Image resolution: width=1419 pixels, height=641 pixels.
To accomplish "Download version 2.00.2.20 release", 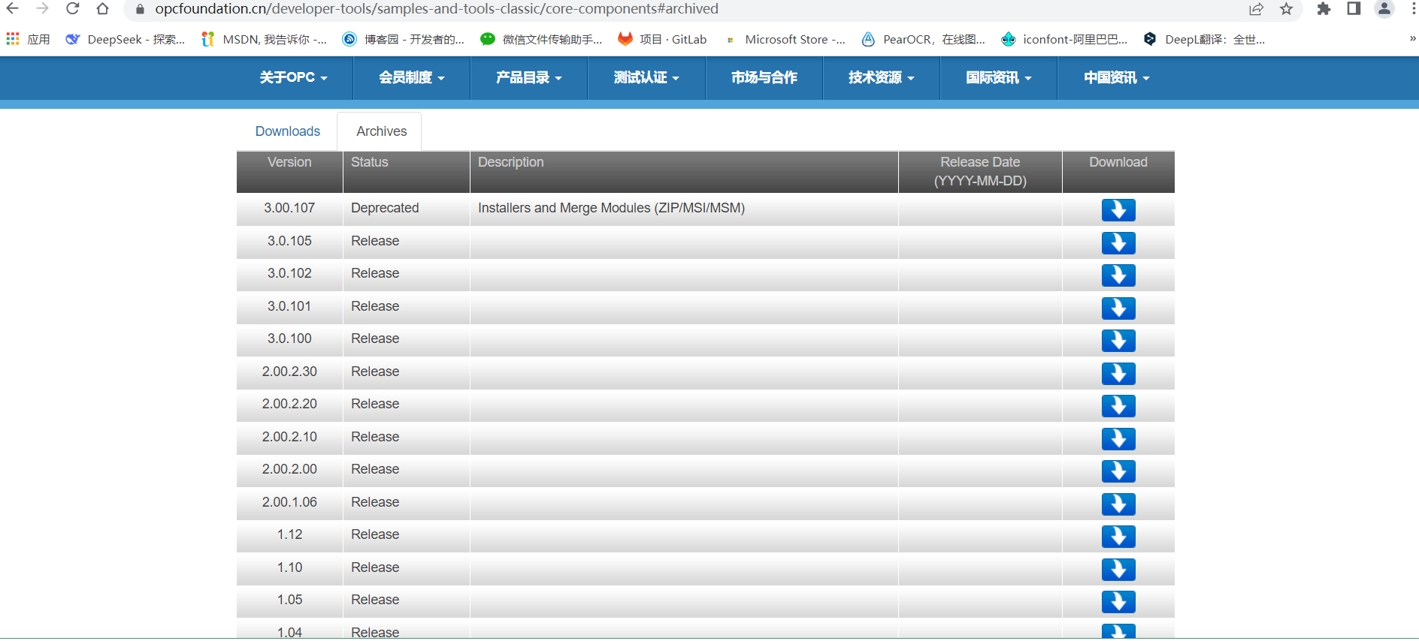I will pos(1118,406).
